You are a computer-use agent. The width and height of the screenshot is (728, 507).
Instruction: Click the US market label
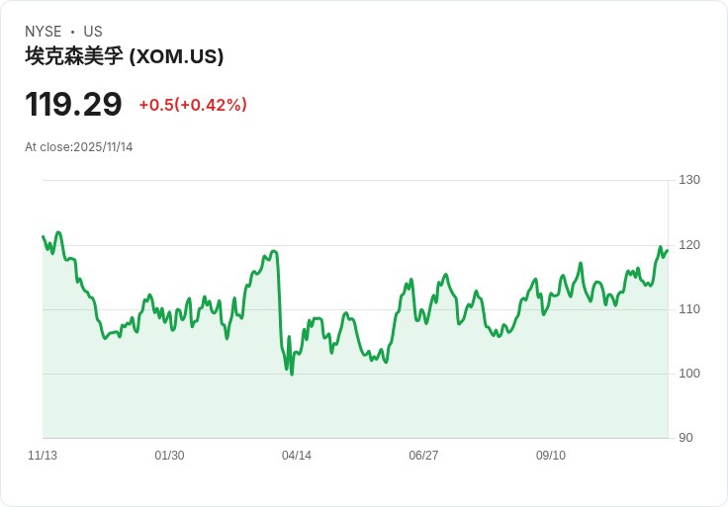93,32
